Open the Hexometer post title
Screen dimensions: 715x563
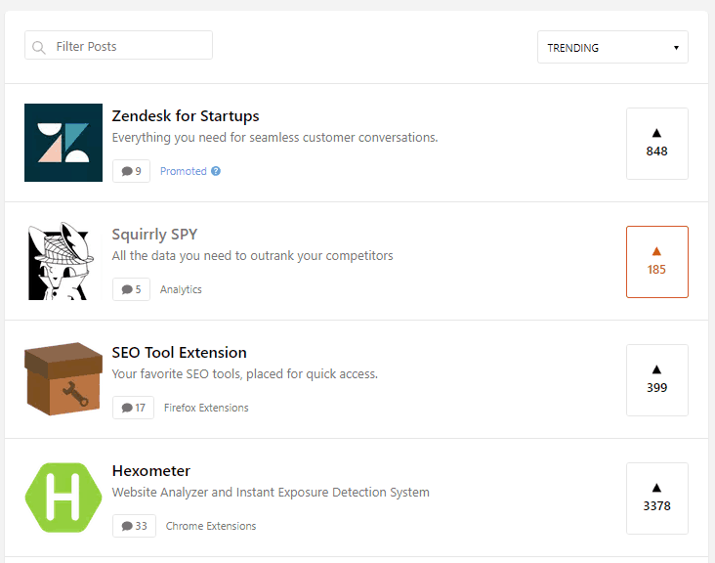pos(151,471)
